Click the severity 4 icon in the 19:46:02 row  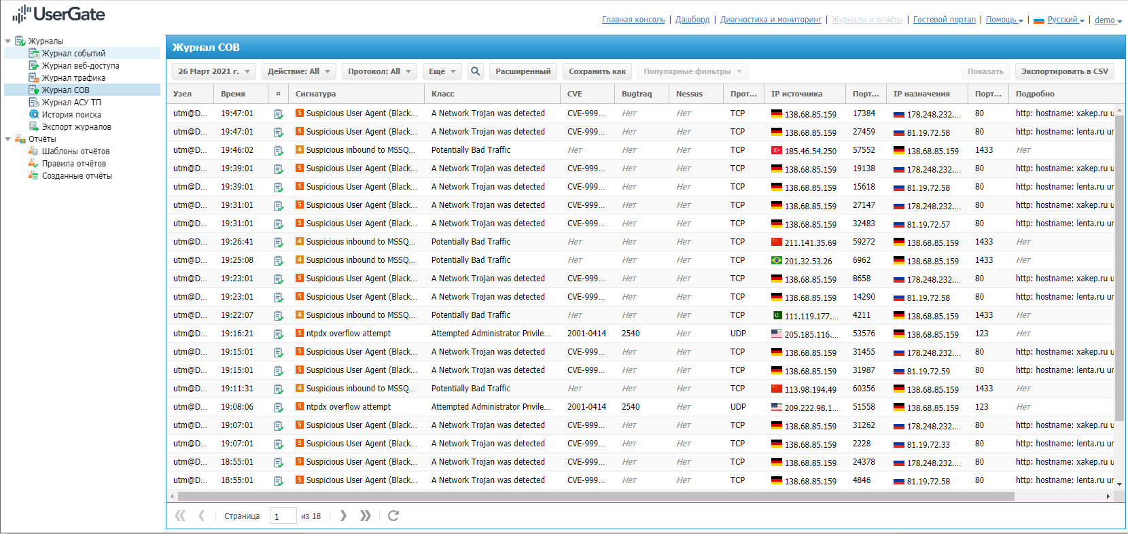(300, 150)
